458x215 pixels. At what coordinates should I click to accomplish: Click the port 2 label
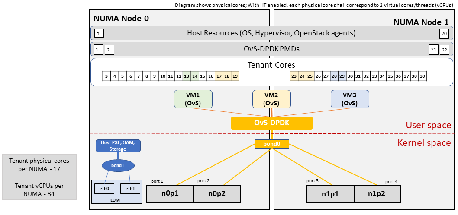pyautogui.click(x=203, y=180)
